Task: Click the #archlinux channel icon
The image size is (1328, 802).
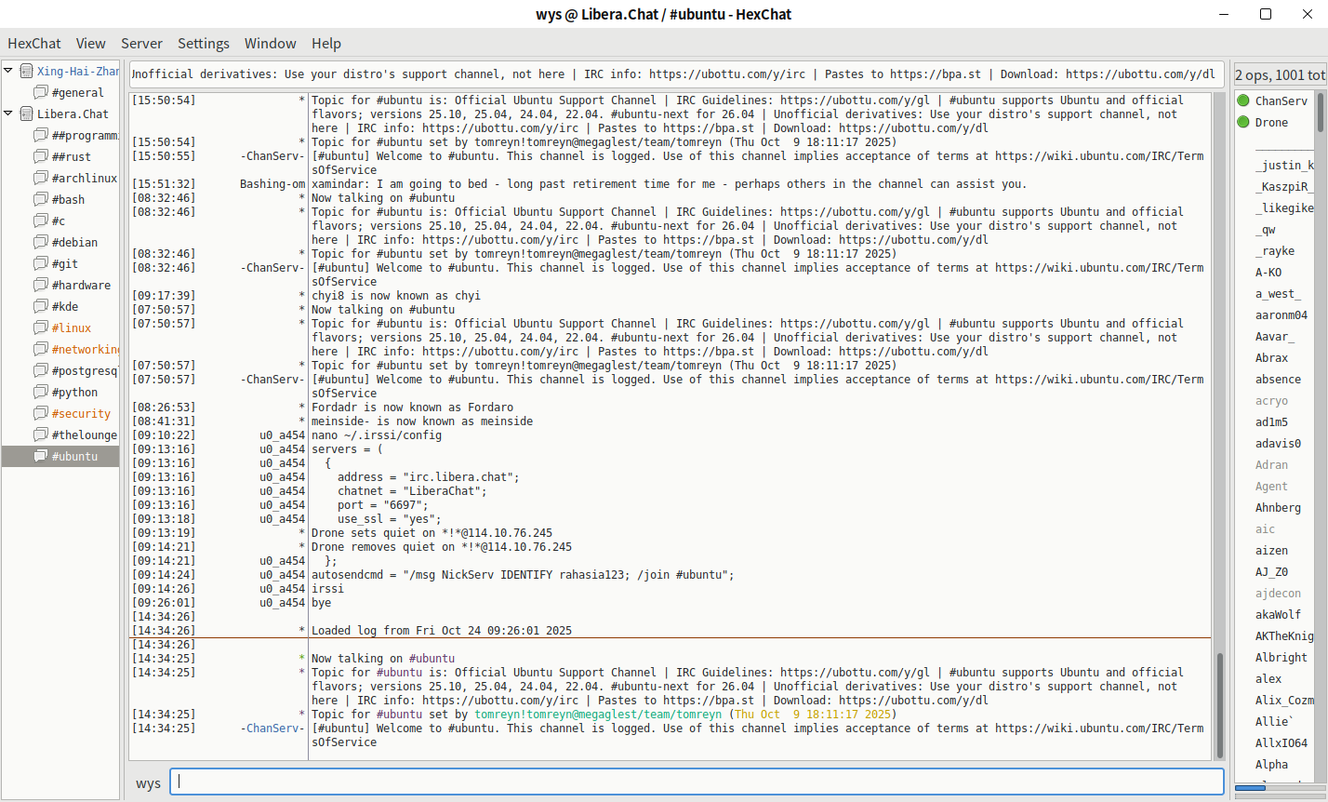Action: coord(40,178)
